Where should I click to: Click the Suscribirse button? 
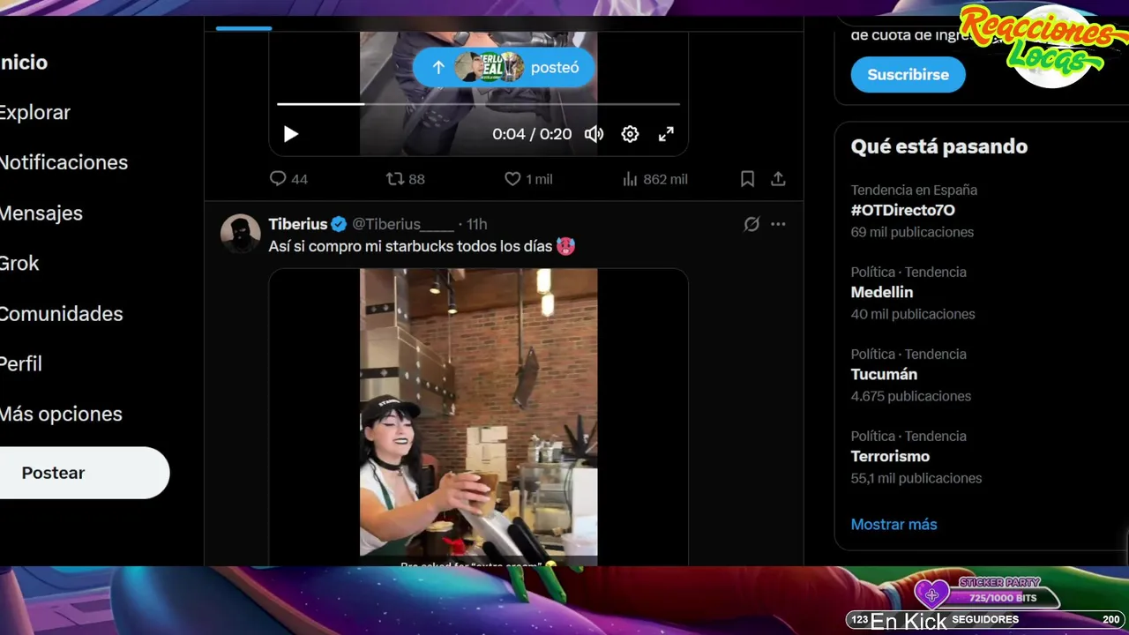(908, 75)
